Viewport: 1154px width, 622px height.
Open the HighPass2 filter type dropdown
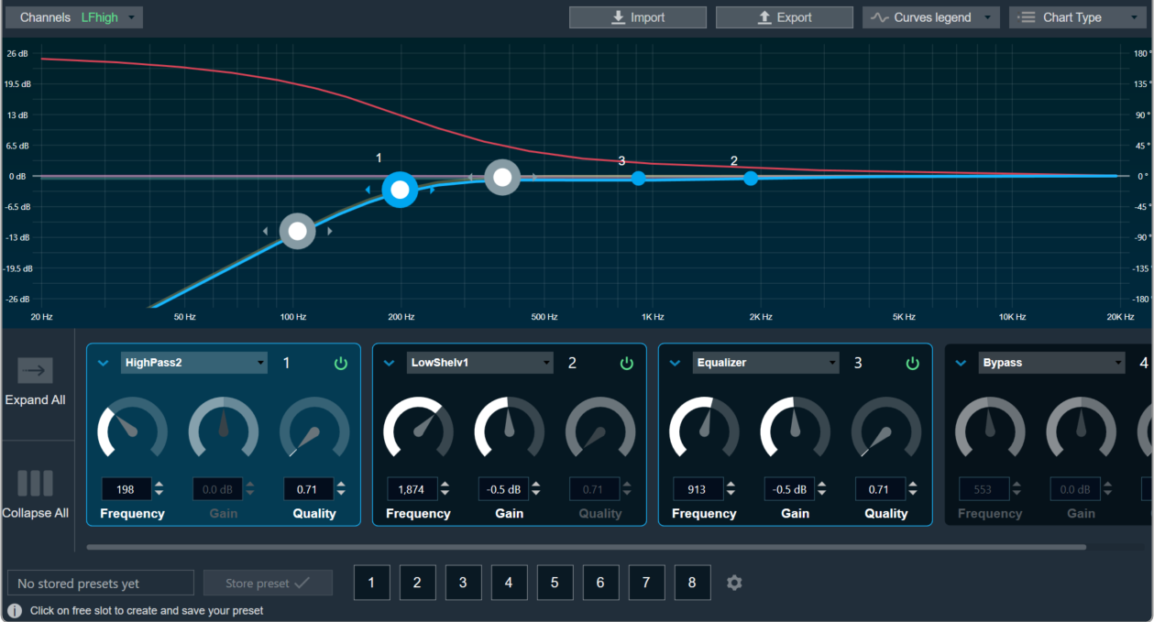click(x=194, y=363)
